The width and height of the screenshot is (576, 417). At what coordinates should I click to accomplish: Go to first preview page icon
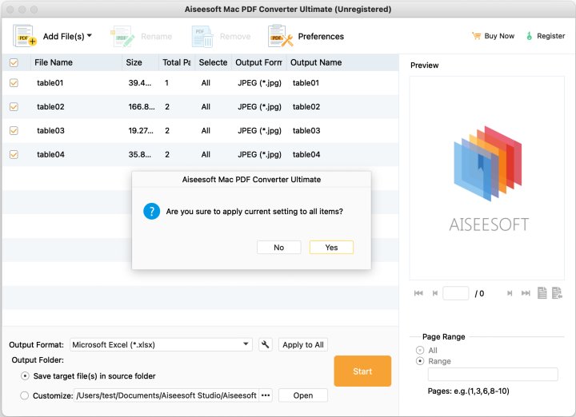coord(418,293)
